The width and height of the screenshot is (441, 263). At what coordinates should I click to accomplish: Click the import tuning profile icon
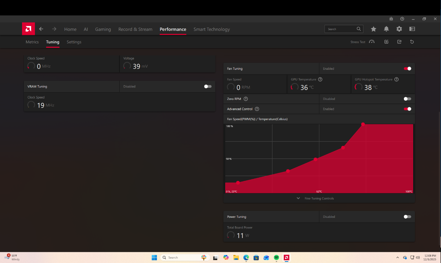pyautogui.click(x=386, y=42)
